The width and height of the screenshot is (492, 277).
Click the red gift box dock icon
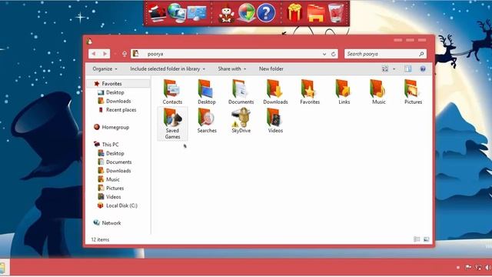pyautogui.click(x=294, y=13)
